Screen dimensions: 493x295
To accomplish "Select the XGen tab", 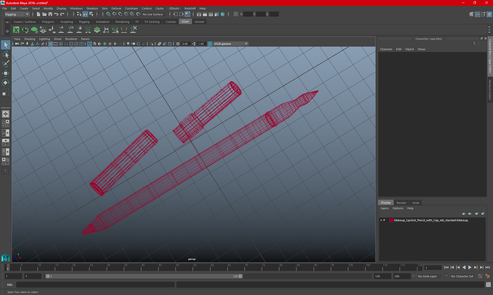I will click(x=185, y=22).
